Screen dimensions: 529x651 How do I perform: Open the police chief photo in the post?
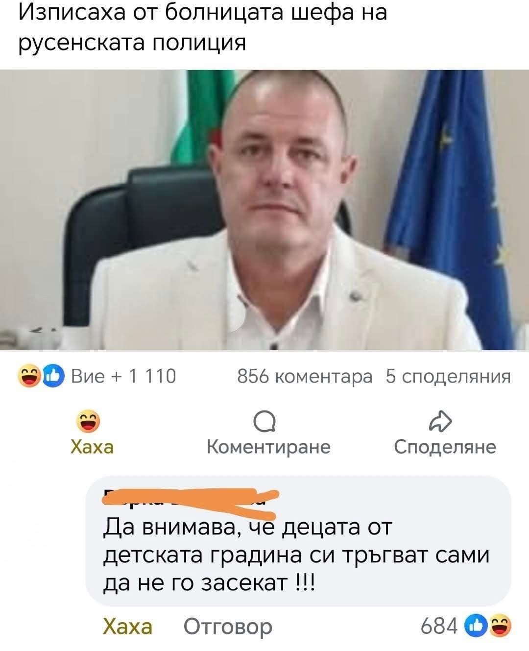pyautogui.click(x=264, y=210)
